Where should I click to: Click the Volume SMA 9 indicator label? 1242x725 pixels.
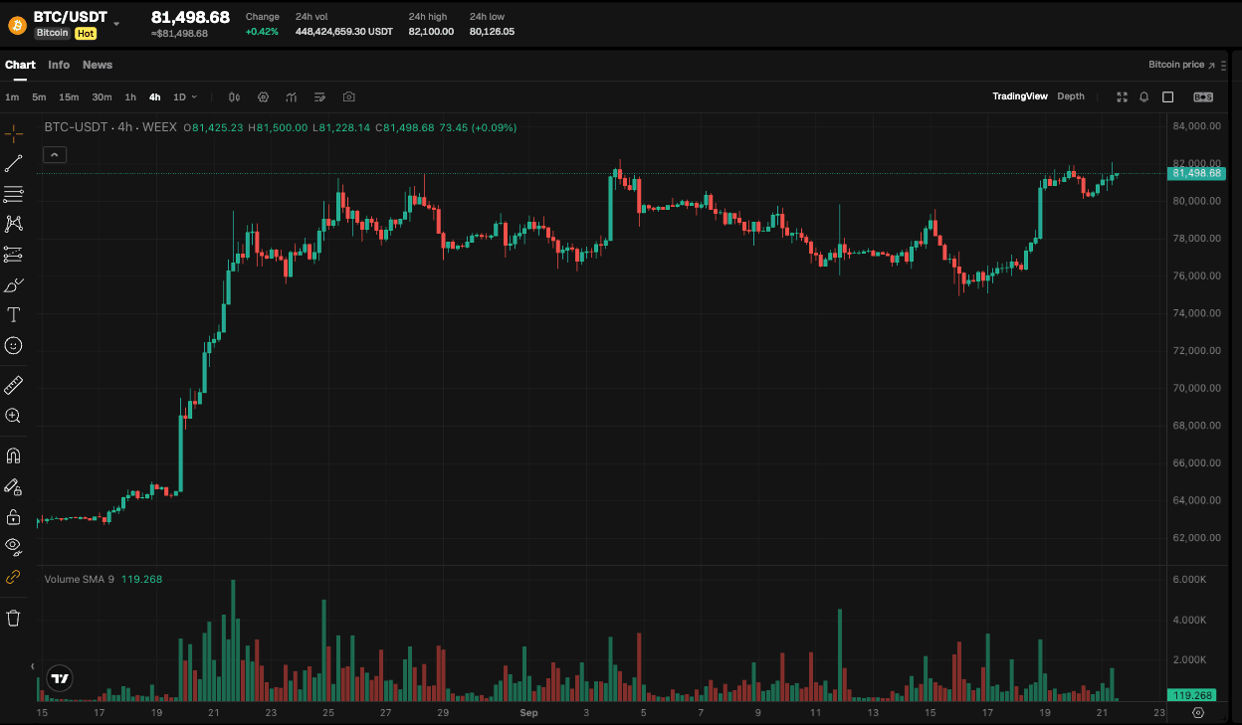[x=80, y=579]
